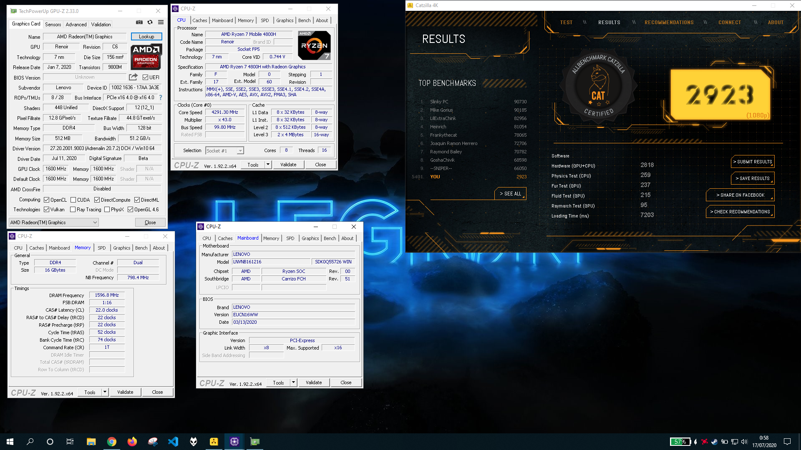
Task: Toggle PhysX checkbox
Action: 107,210
